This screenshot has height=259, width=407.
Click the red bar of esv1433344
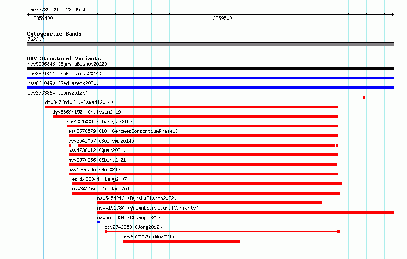[x=207, y=184]
